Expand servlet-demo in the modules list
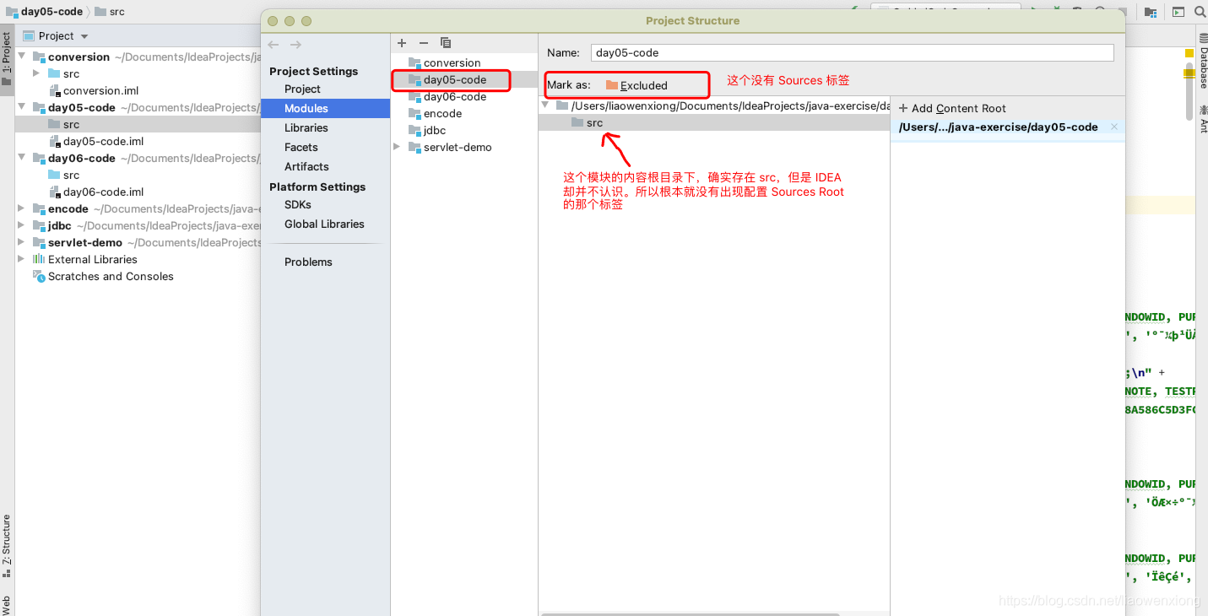Image resolution: width=1208 pixels, height=616 pixels. coord(397,147)
